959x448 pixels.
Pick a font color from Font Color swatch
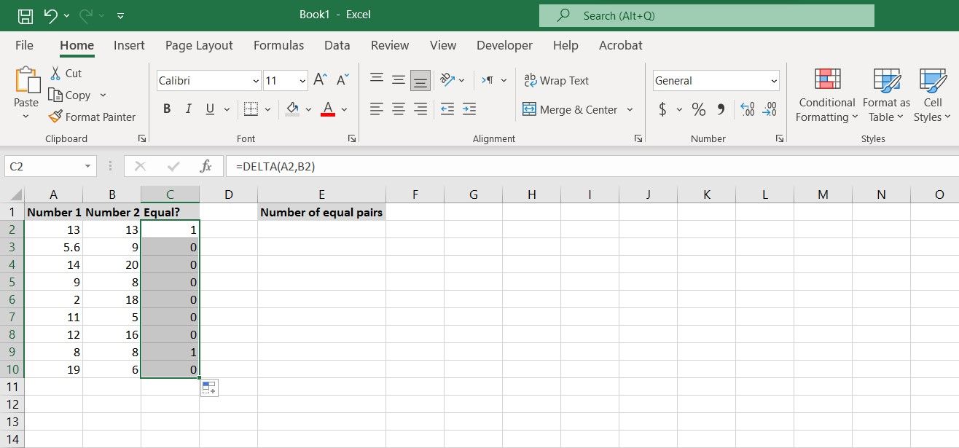(328, 109)
